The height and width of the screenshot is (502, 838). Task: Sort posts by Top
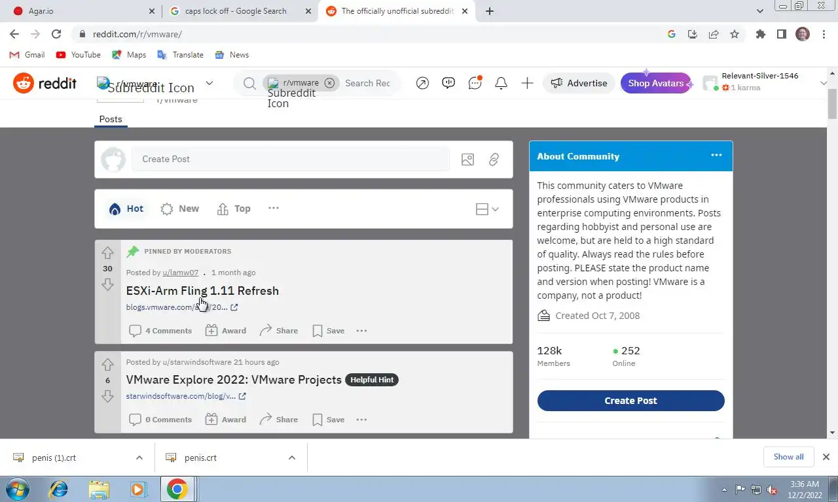[234, 209]
